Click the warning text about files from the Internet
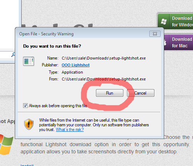 click(94, 125)
